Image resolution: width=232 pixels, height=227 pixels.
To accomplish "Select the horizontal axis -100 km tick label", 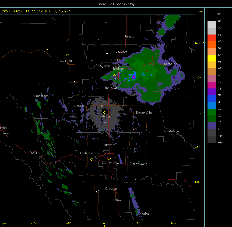I will [x=34, y=223].
